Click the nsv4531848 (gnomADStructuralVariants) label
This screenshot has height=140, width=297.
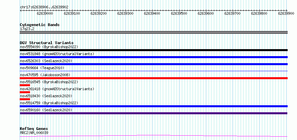57,54
